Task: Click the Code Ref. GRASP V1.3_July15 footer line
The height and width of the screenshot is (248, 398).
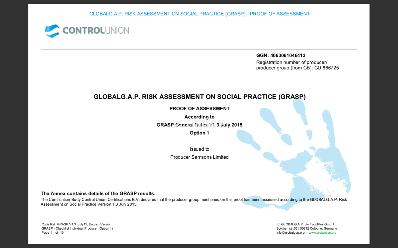Action: pos(76,224)
